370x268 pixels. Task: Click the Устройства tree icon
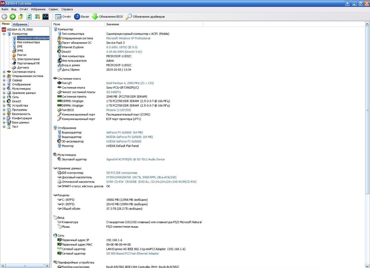(x=9, y=106)
